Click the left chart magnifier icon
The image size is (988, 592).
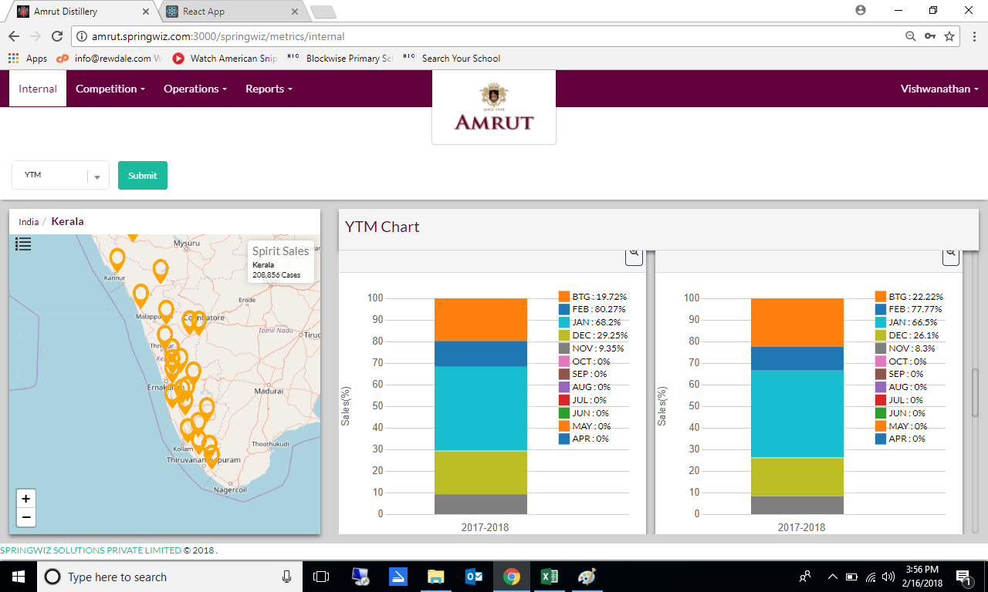tap(634, 254)
